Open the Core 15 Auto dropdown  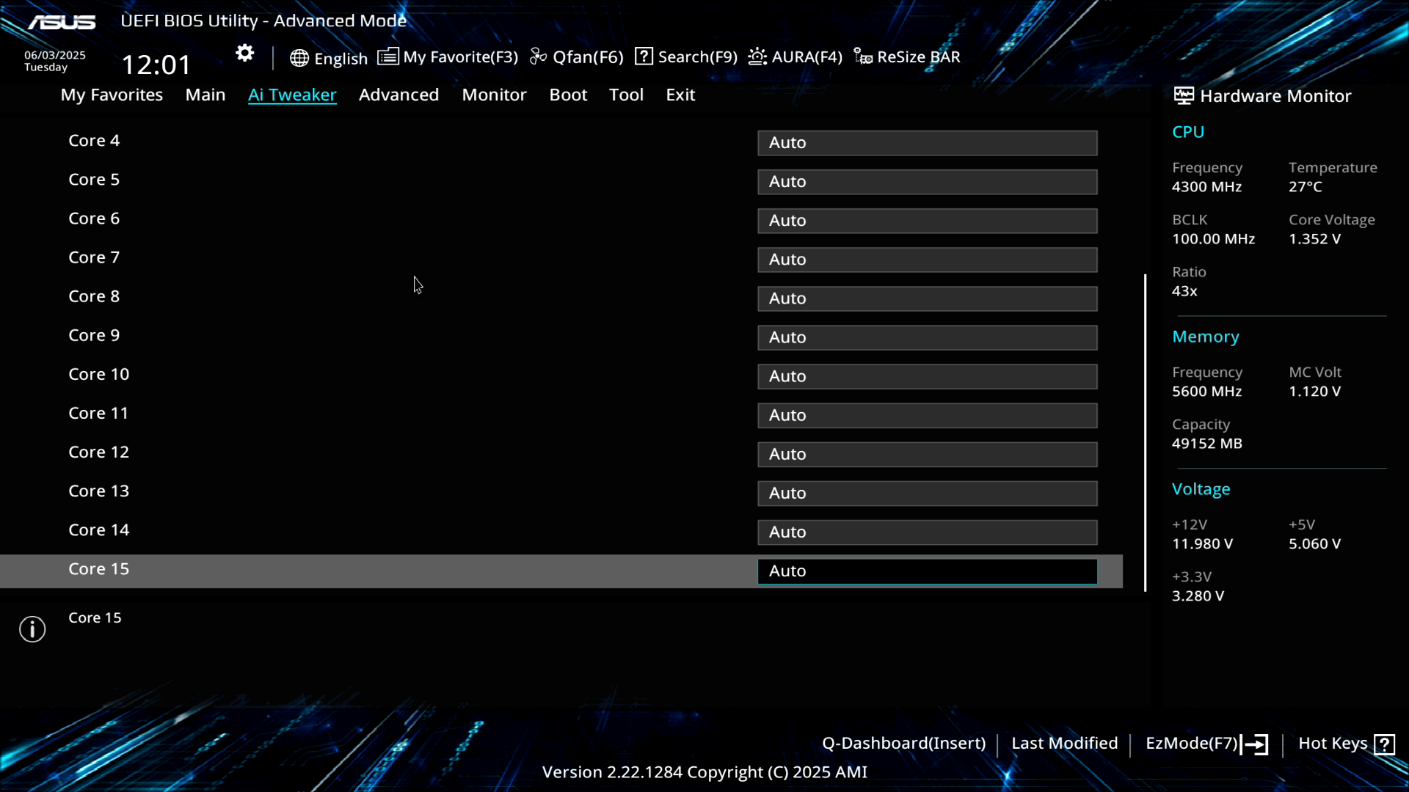tap(927, 571)
